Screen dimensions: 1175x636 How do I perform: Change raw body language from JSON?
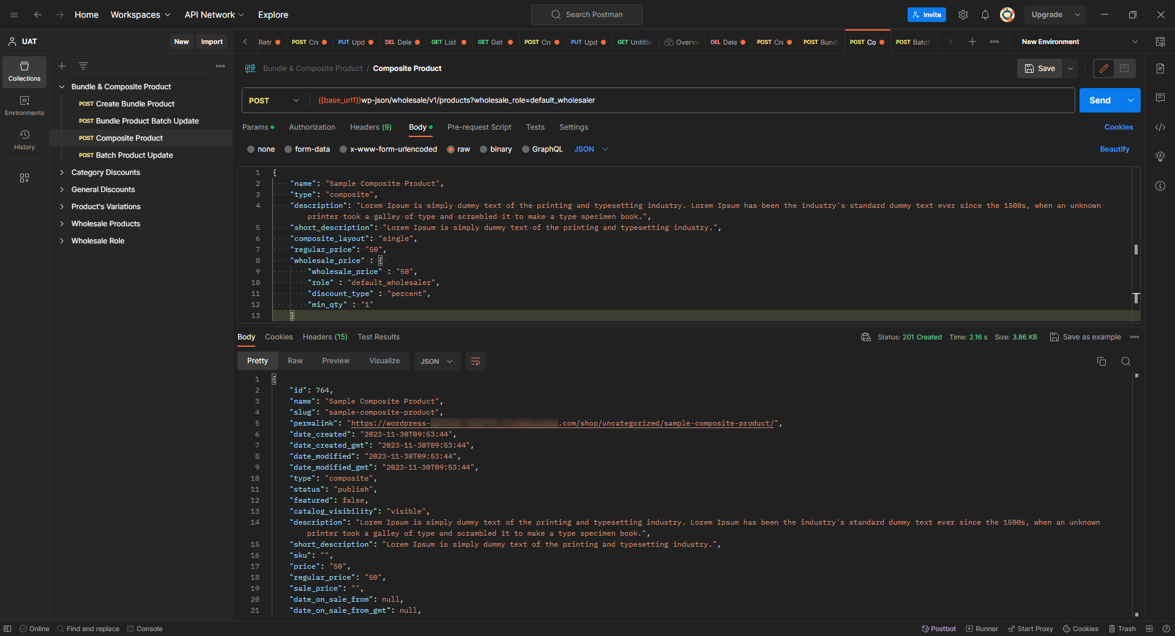tap(591, 149)
